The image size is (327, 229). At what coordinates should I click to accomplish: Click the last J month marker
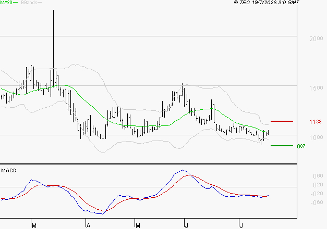coord(241,226)
